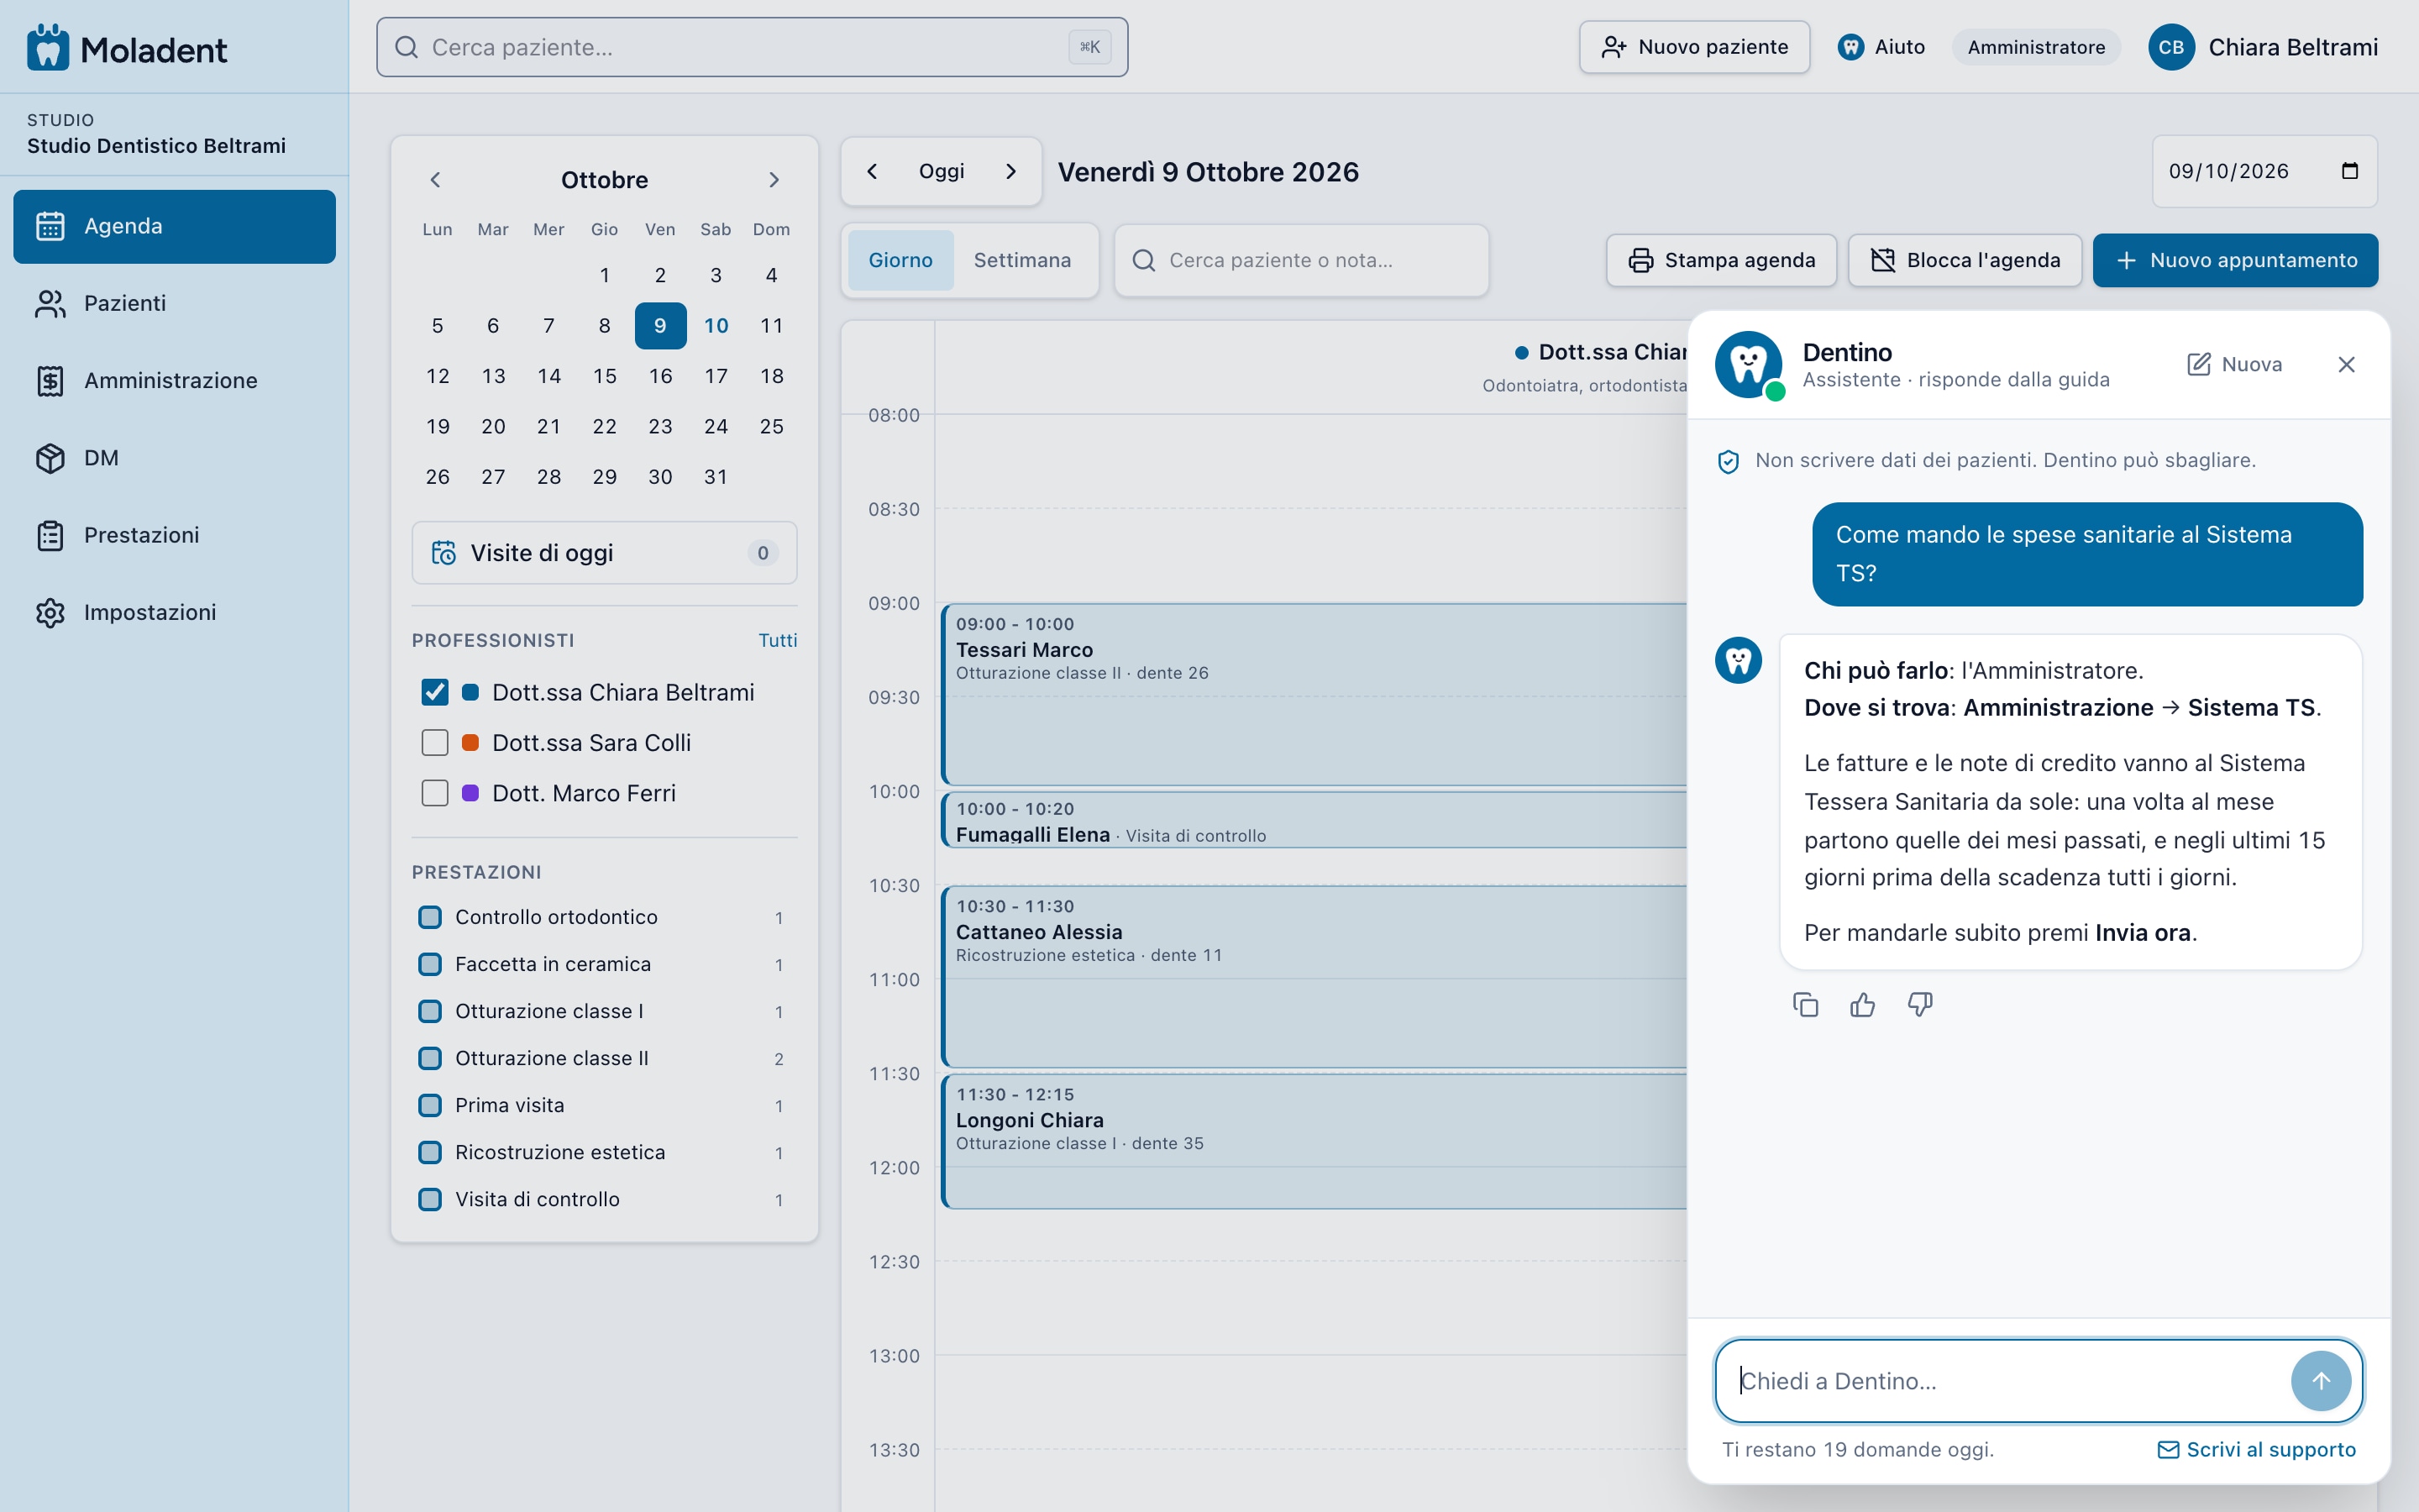Uncheck Dott.ssa Chiara Beltrami
The height and width of the screenshot is (1512, 2419).
(x=435, y=692)
